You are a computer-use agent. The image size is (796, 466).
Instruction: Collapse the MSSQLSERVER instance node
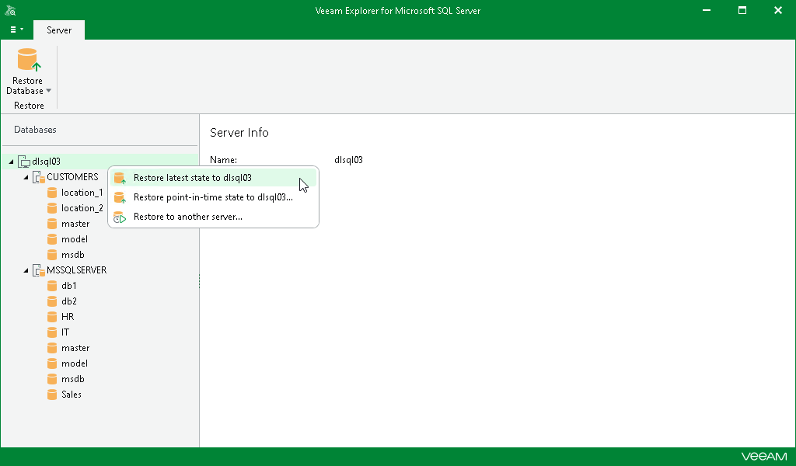25,270
